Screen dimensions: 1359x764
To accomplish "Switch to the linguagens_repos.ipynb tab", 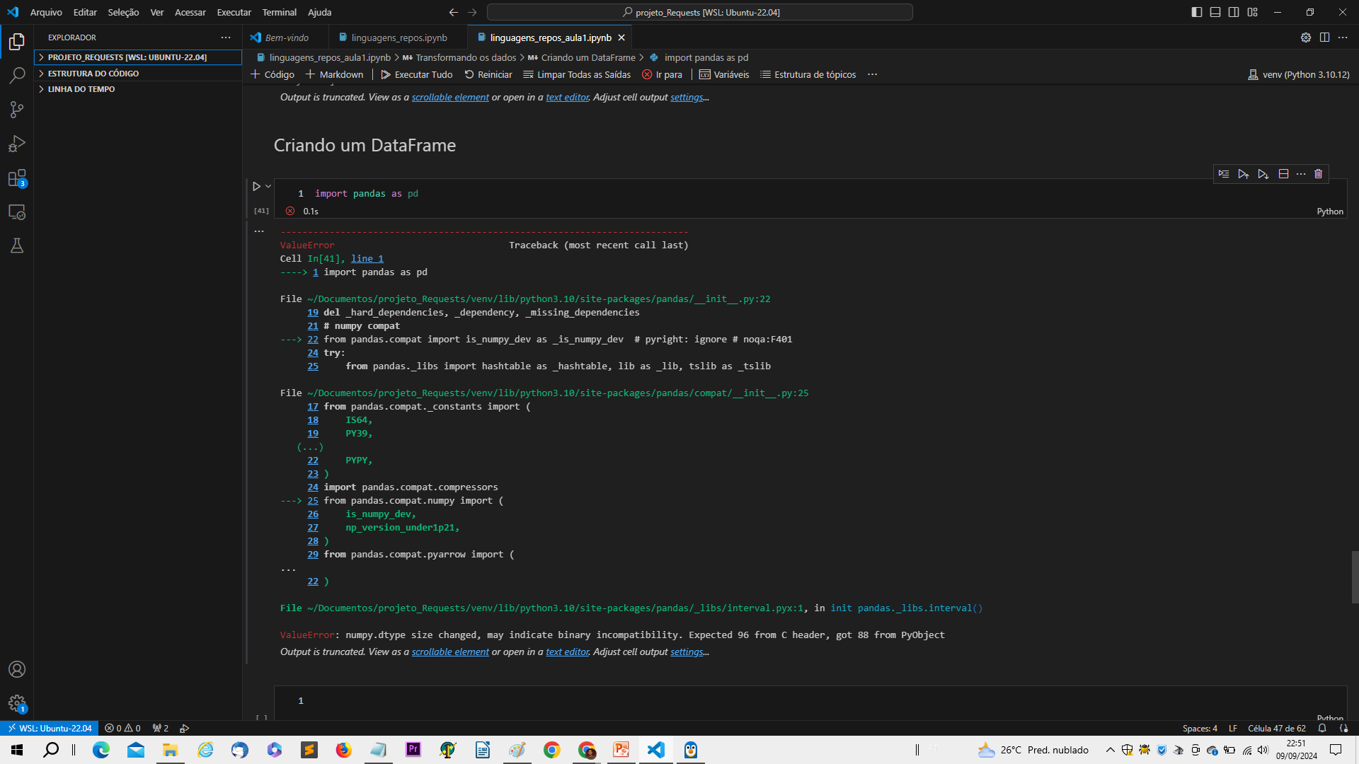I will 398,37.
